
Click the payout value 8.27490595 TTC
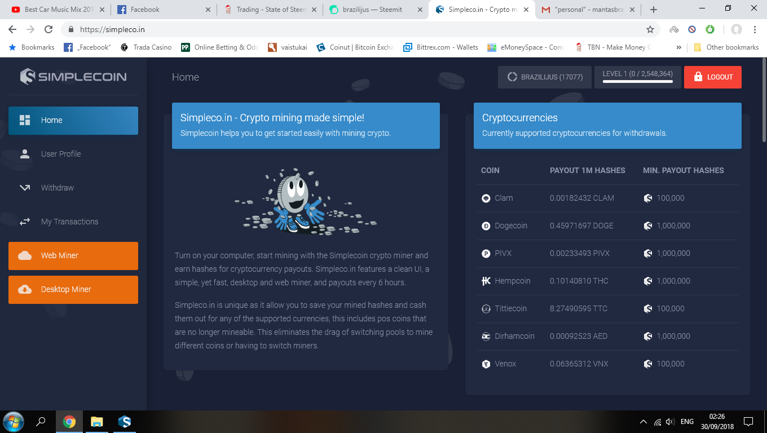[x=579, y=308]
